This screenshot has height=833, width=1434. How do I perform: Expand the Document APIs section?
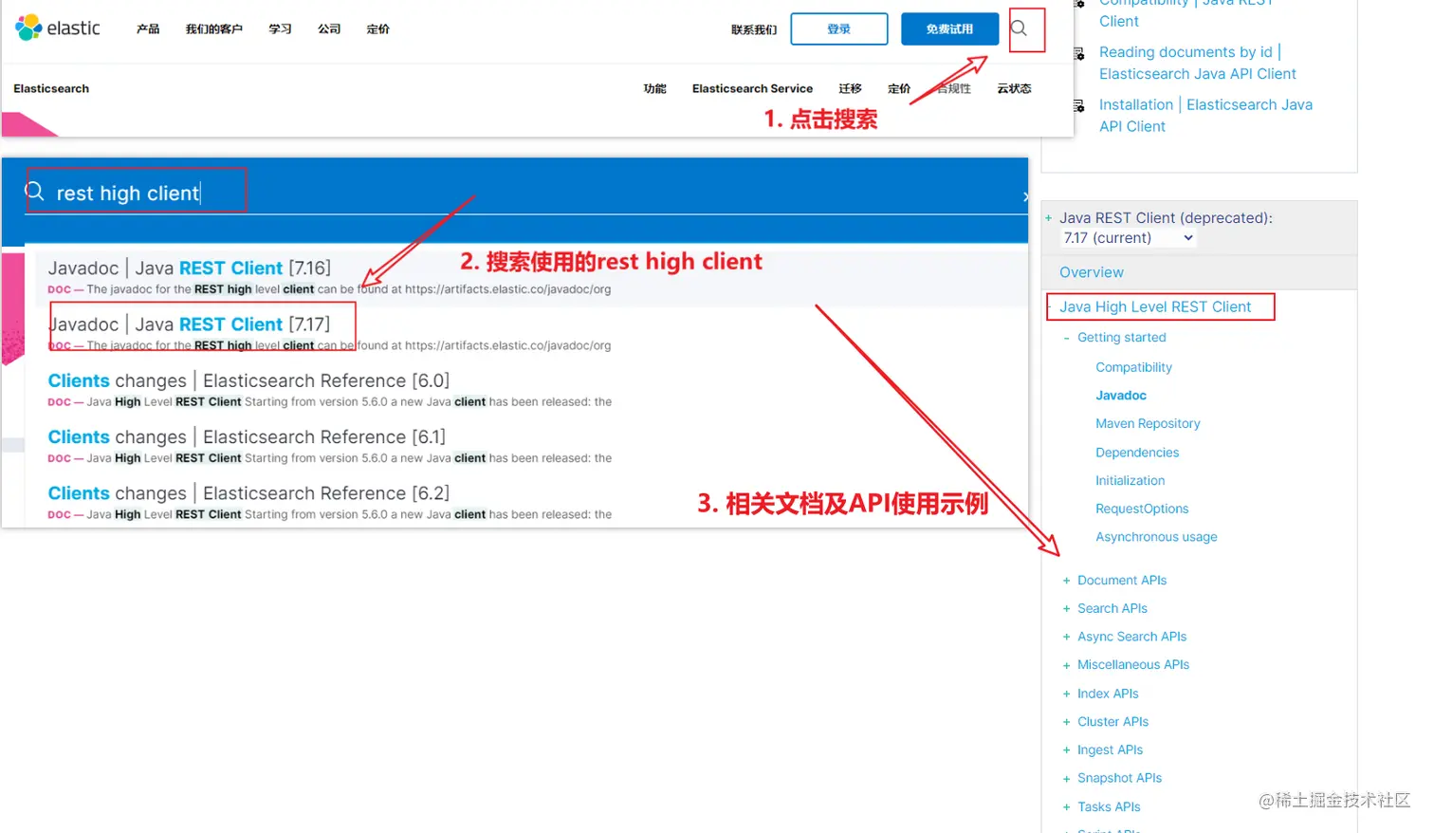1067,581
